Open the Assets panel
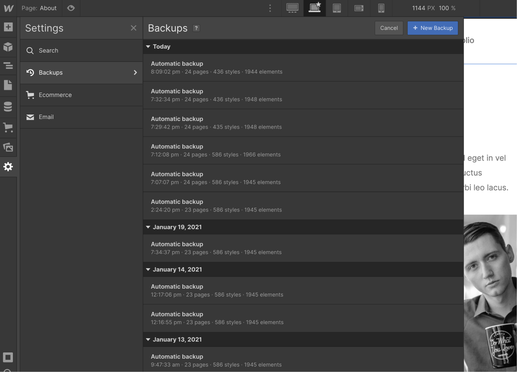 coord(8,147)
